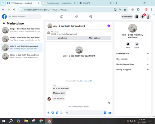Expand Customize chat section
The width and height of the screenshot is (155, 124).
pos(132,54)
